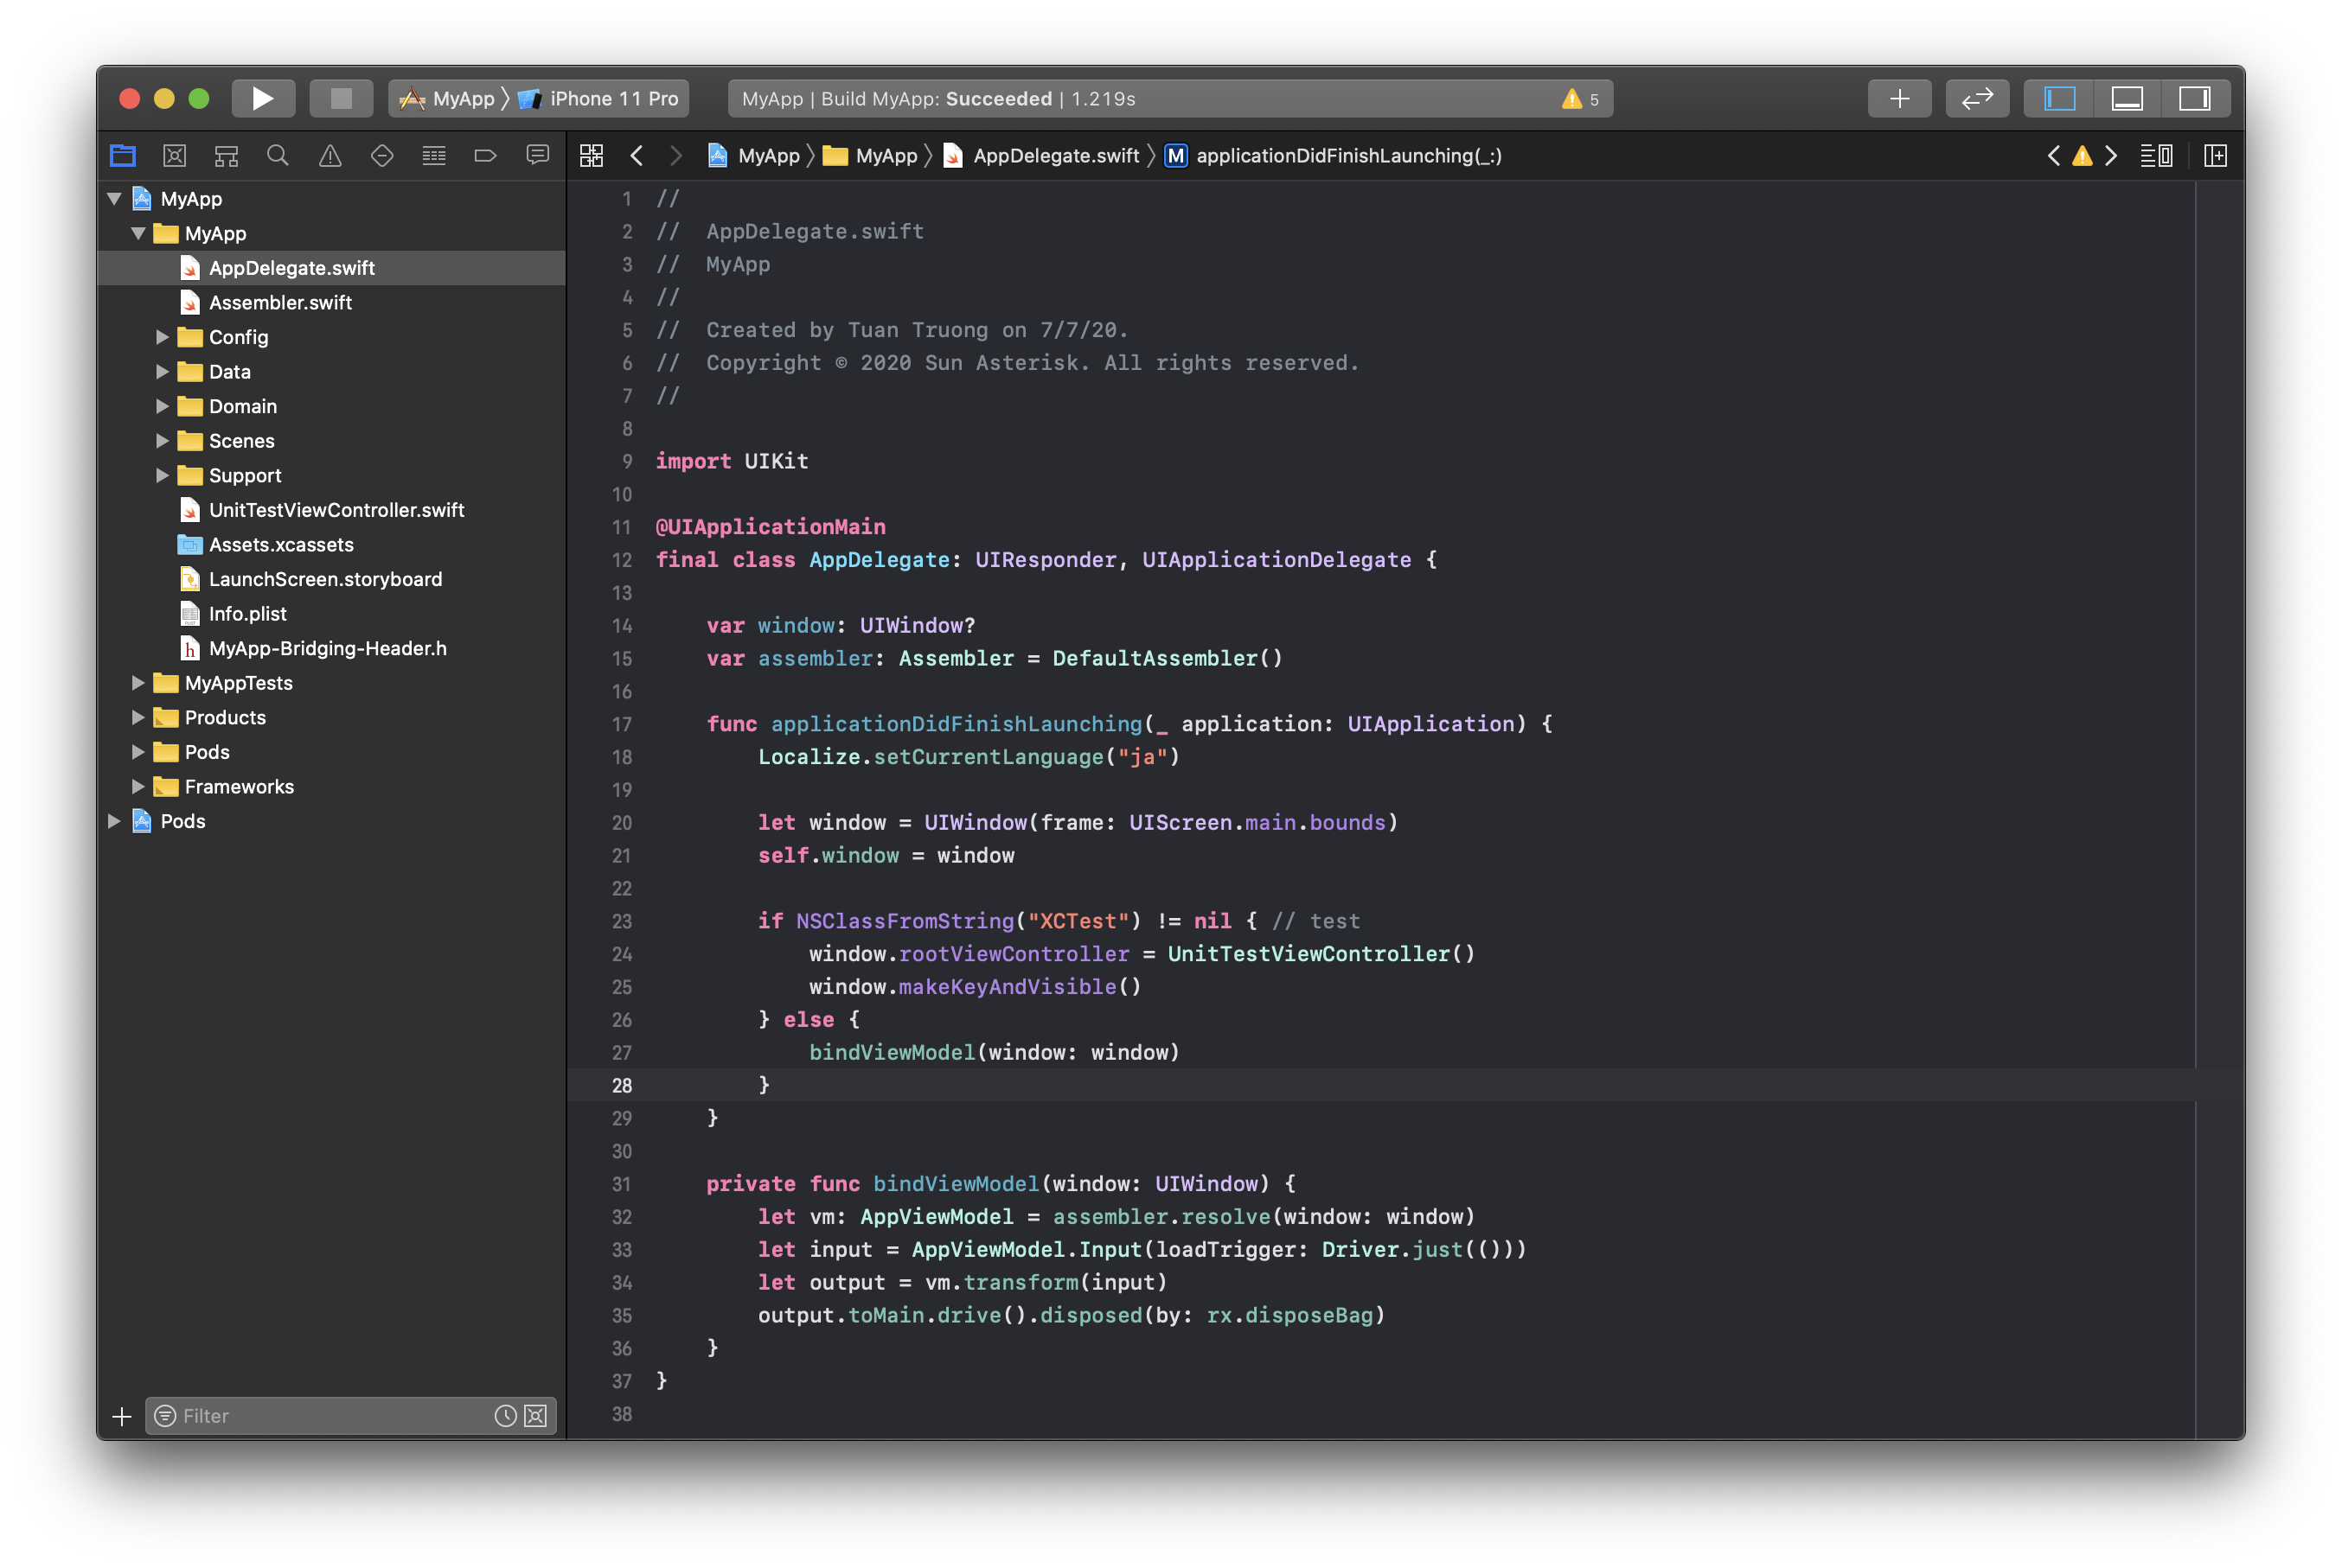Click the navigator Filter text field
This screenshot has width=2342, height=1568.
[x=330, y=1416]
